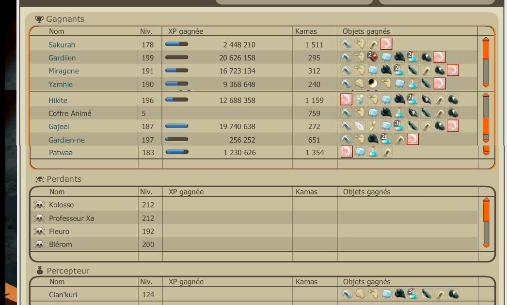
Task: Click the dark sparkling leaf in Coffre Animé's row
Action: click(x=412, y=113)
